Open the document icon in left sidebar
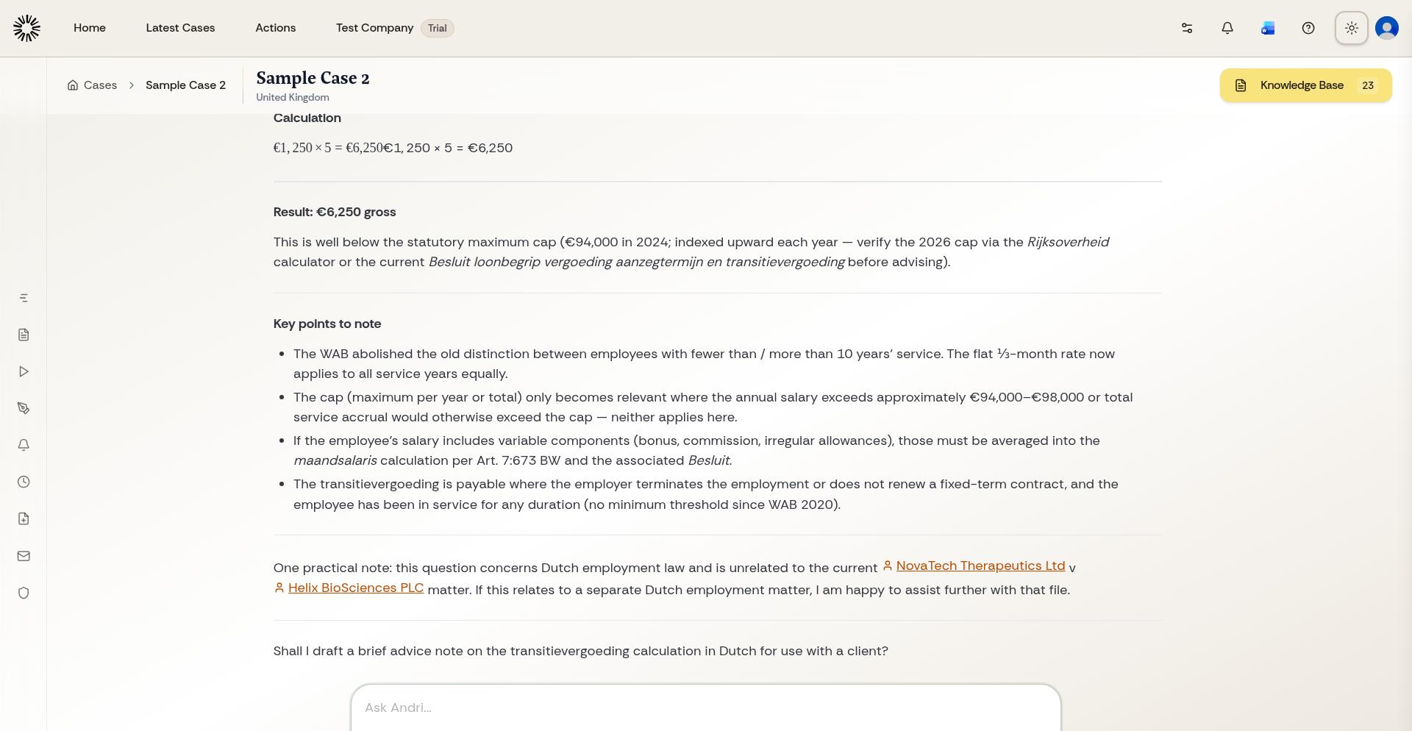This screenshot has height=731, width=1412. [x=24, y=335]
